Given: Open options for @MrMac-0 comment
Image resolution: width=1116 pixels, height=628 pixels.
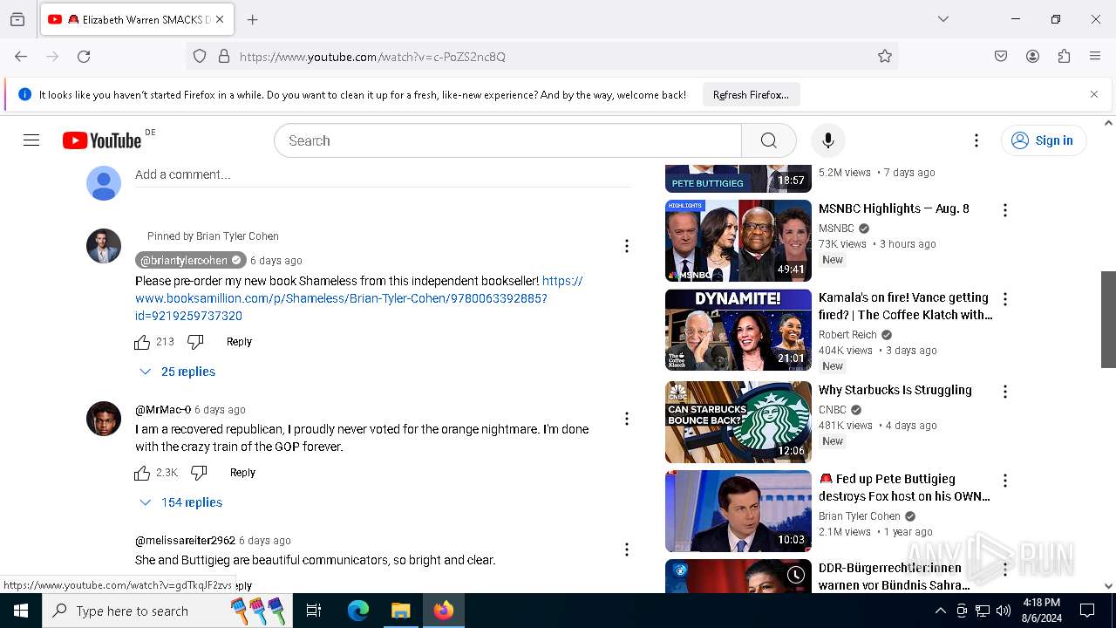Looking at the screenshot, I should 626,419.
